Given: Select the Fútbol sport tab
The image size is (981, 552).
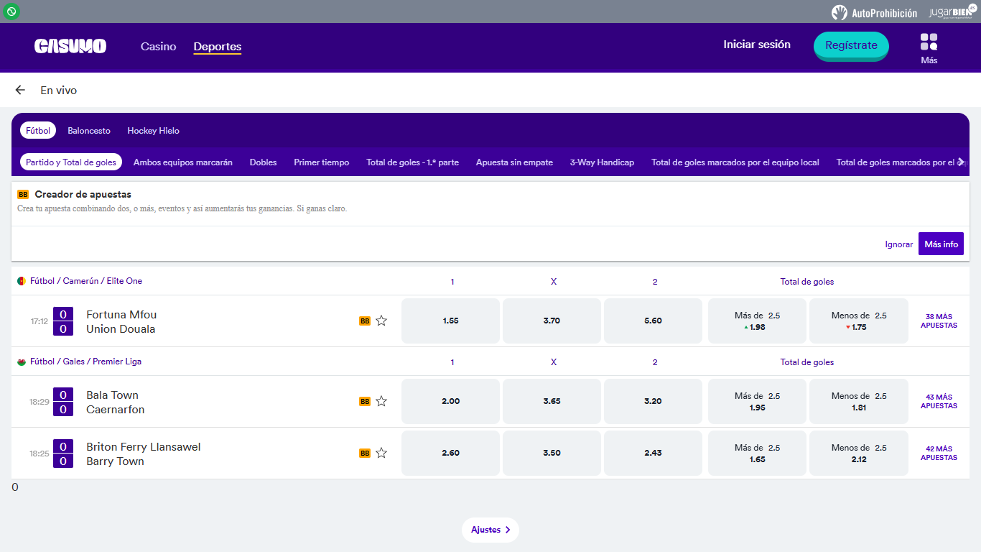Looking at the screenshot, I should (x=38, y=131).
